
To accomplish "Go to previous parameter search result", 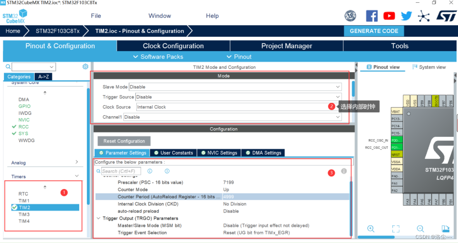I will click(150, 171).
